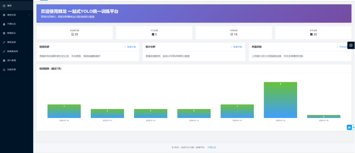Image resolution: width=355 pixels, height=153 pixels.
Task: Open the 数据标注 menu item
Action: tap(16, 33)
